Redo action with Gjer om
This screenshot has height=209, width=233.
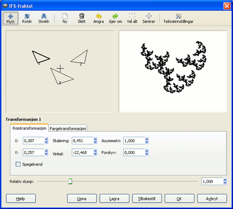point(115,18)
